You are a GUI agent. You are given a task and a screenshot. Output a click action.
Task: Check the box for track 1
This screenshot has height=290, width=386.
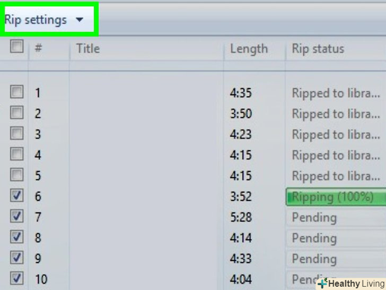pos(17,92)
